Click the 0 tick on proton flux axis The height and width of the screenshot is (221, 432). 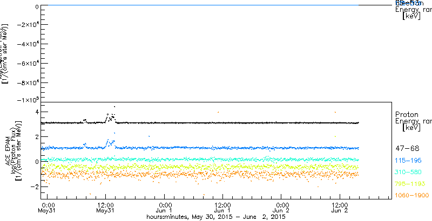pos(36,162)
